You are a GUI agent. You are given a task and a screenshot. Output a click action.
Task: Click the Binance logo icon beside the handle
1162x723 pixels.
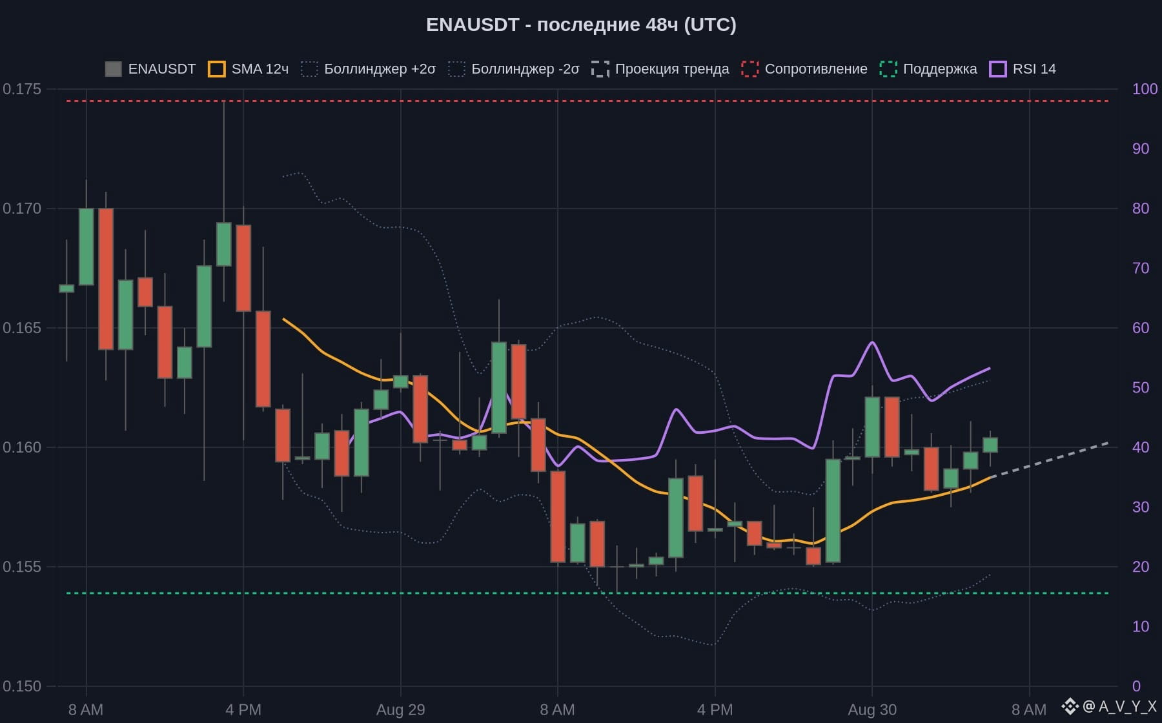tap(1070, 706)
